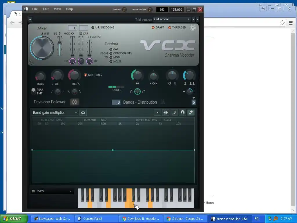Screen dimensions: 297x223
Task: Click the envelope slide arrow button
Action: 191,113
